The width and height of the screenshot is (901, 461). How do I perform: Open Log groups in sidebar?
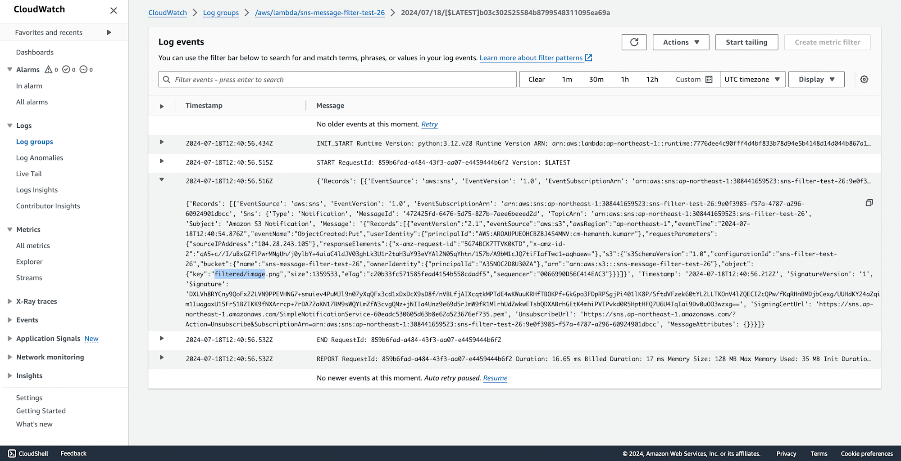click(35, 142)
